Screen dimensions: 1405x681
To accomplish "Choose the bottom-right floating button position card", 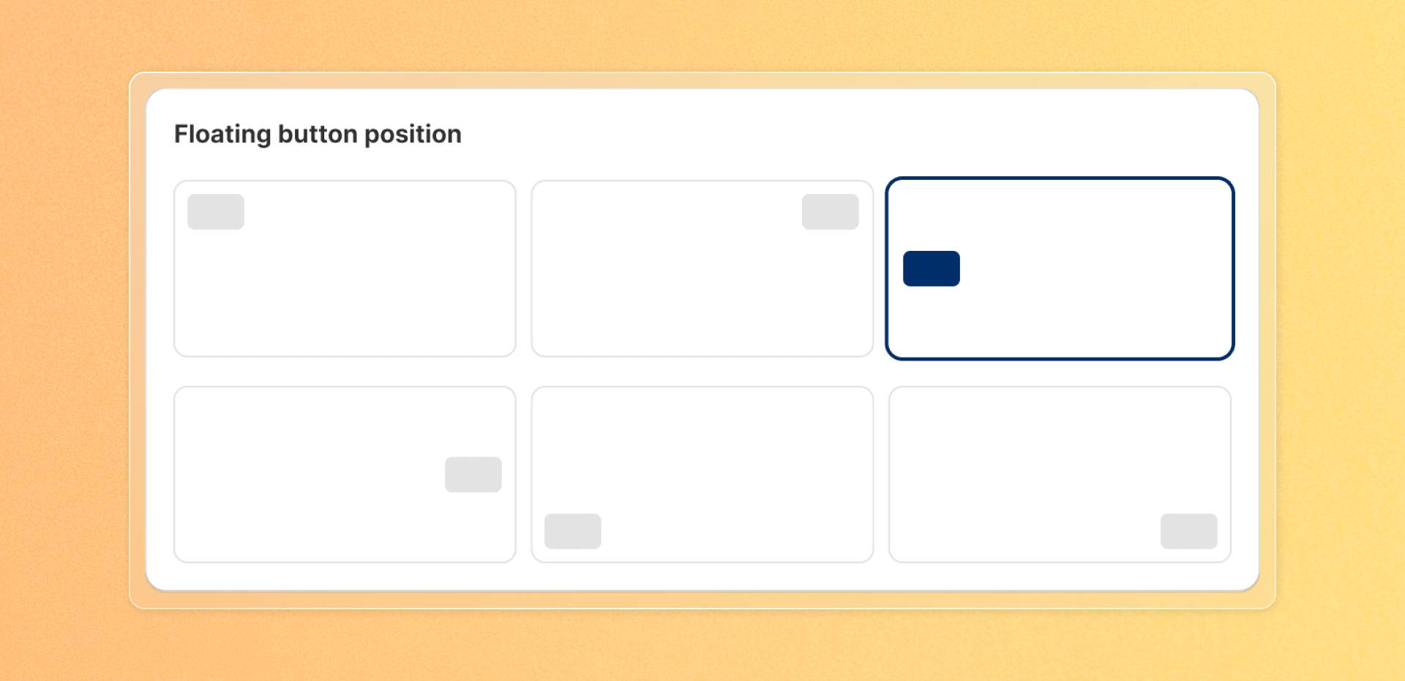I will pyautogui.click(x=1060, y=474).
